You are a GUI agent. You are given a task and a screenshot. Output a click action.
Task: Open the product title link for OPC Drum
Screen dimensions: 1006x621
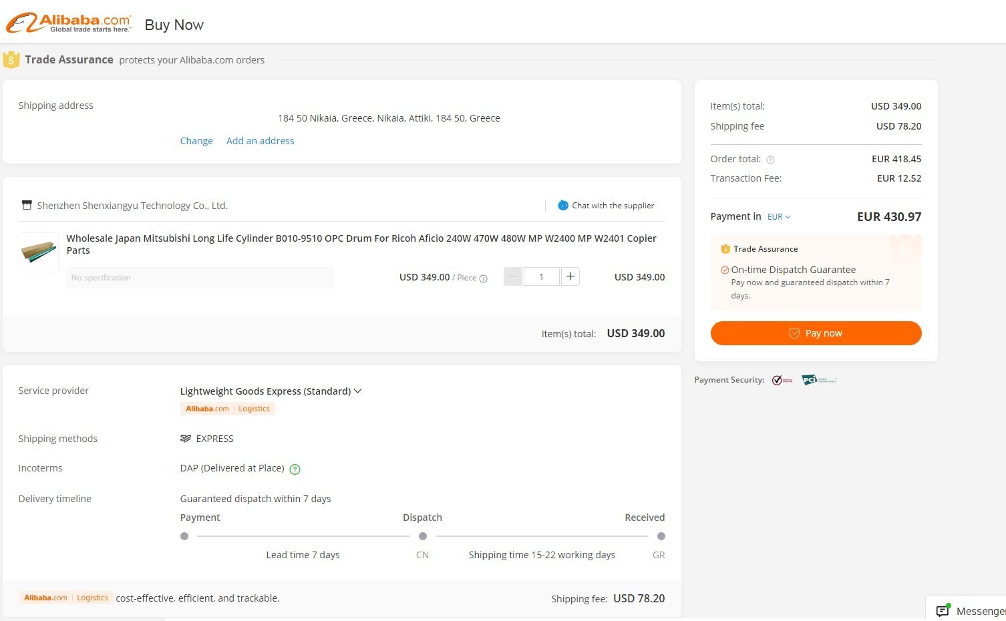[x=361, y=244]
